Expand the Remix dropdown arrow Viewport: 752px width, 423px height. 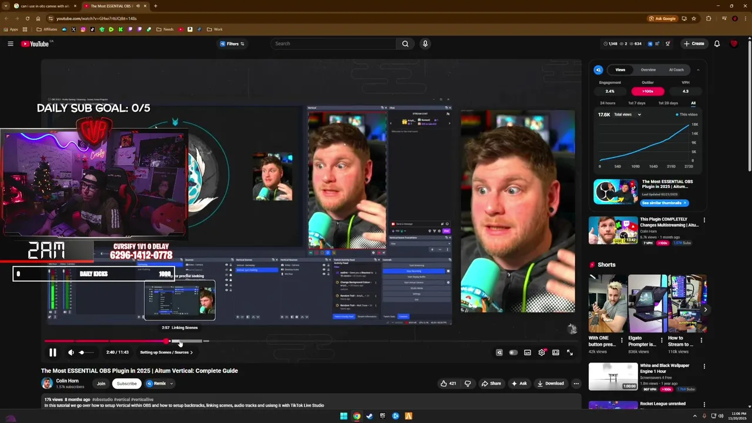(171, 384)
